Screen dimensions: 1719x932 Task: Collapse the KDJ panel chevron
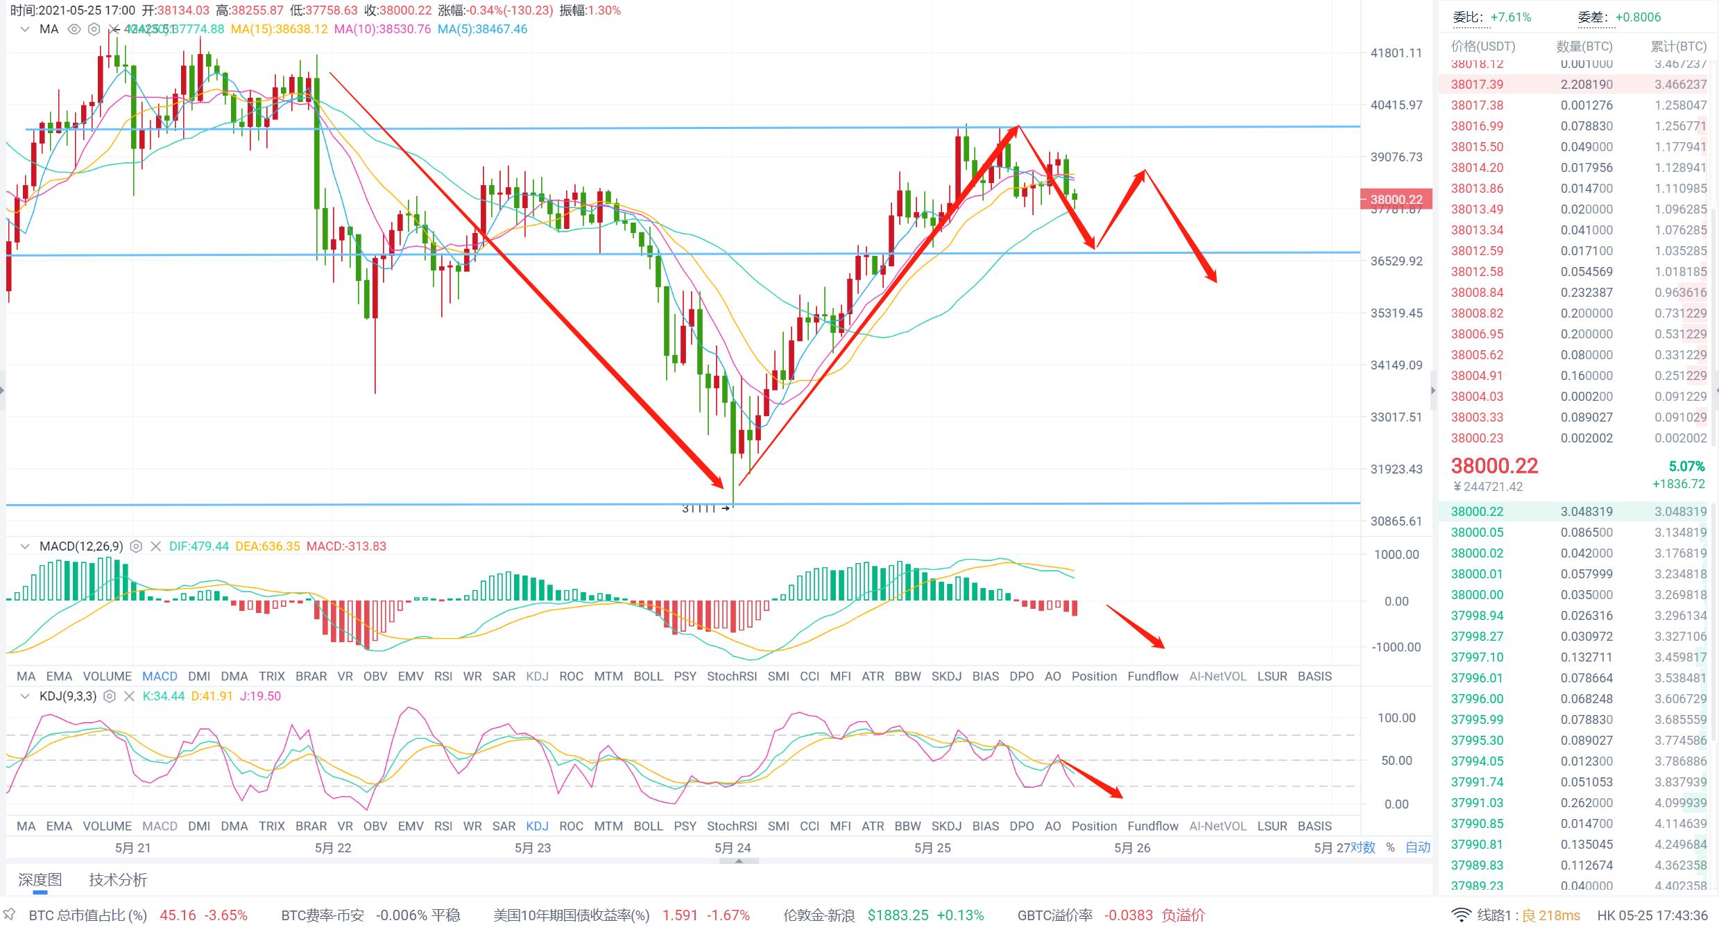click(25, 696)
